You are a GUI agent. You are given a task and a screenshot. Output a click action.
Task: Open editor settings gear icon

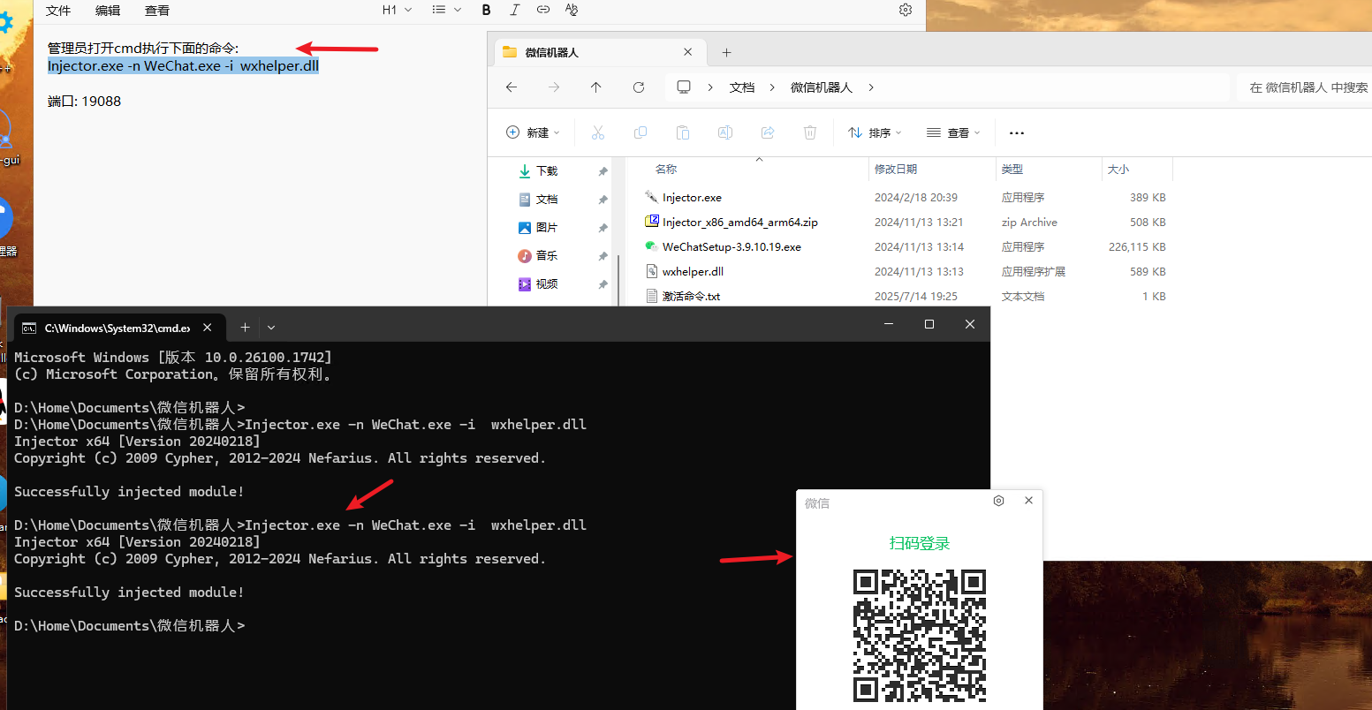point(905,10)
